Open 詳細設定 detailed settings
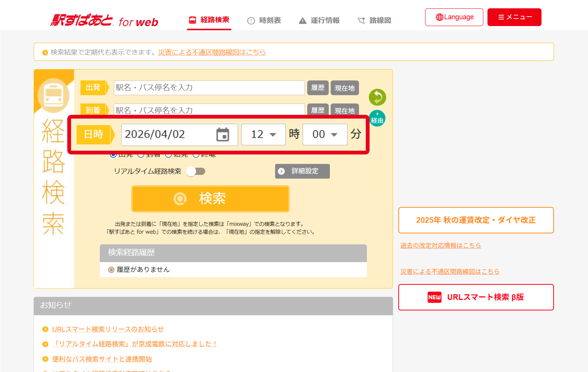588x372 pixels. 302,171
